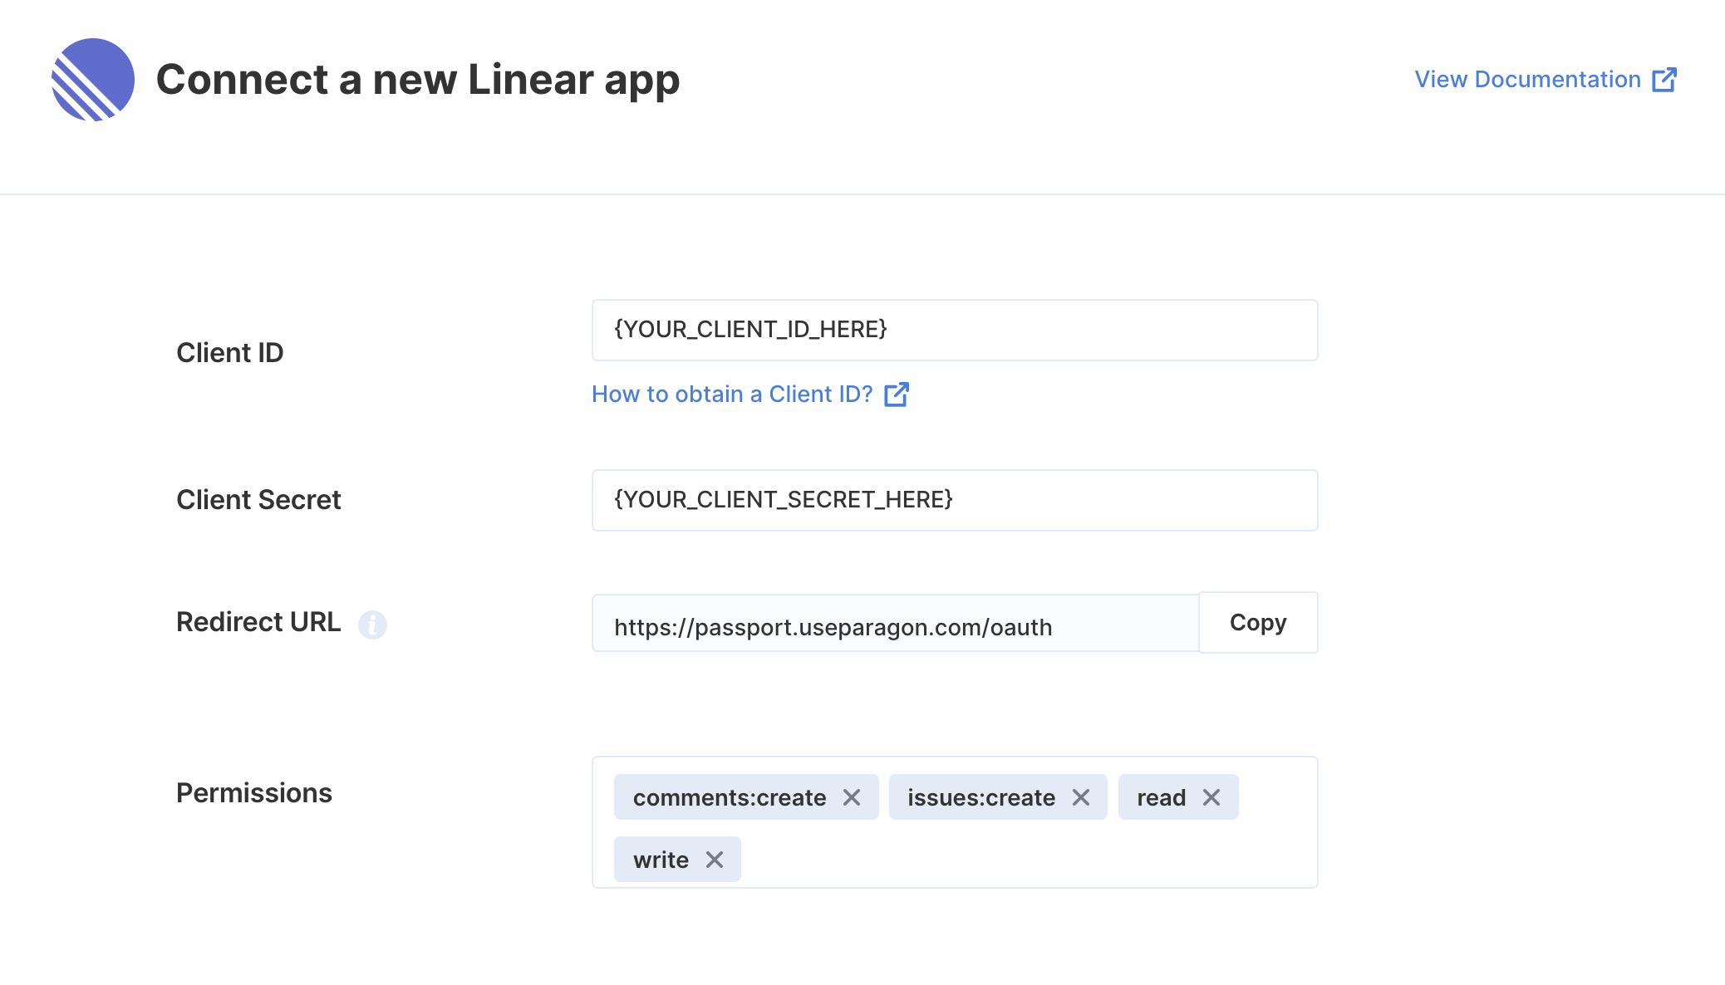Focus the Client Secret input field
This screenshot has width=1725, height=985.
(955, 500)
